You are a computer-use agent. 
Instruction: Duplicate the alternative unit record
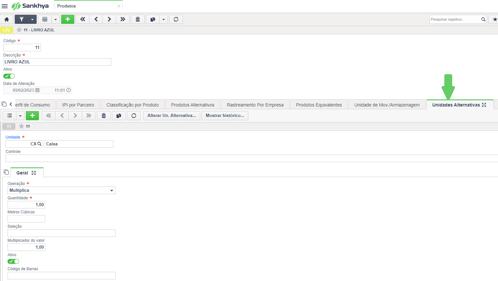pos(119,116)
